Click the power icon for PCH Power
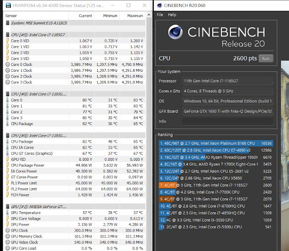Screen dimensions: 289x251 [8, 195]
